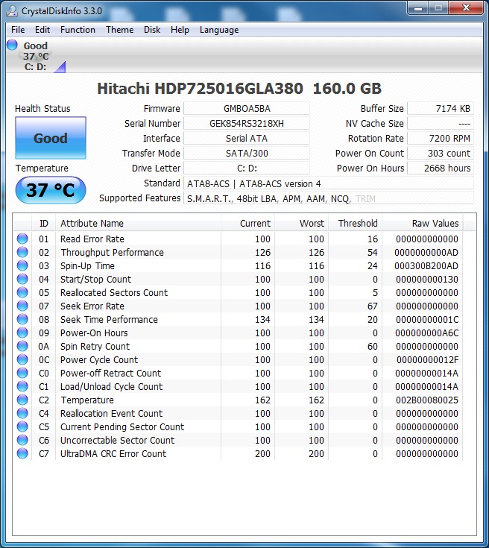Click the current value 162 of Temperature
This screenshot has height=548, width=489.
click(262, 400)
